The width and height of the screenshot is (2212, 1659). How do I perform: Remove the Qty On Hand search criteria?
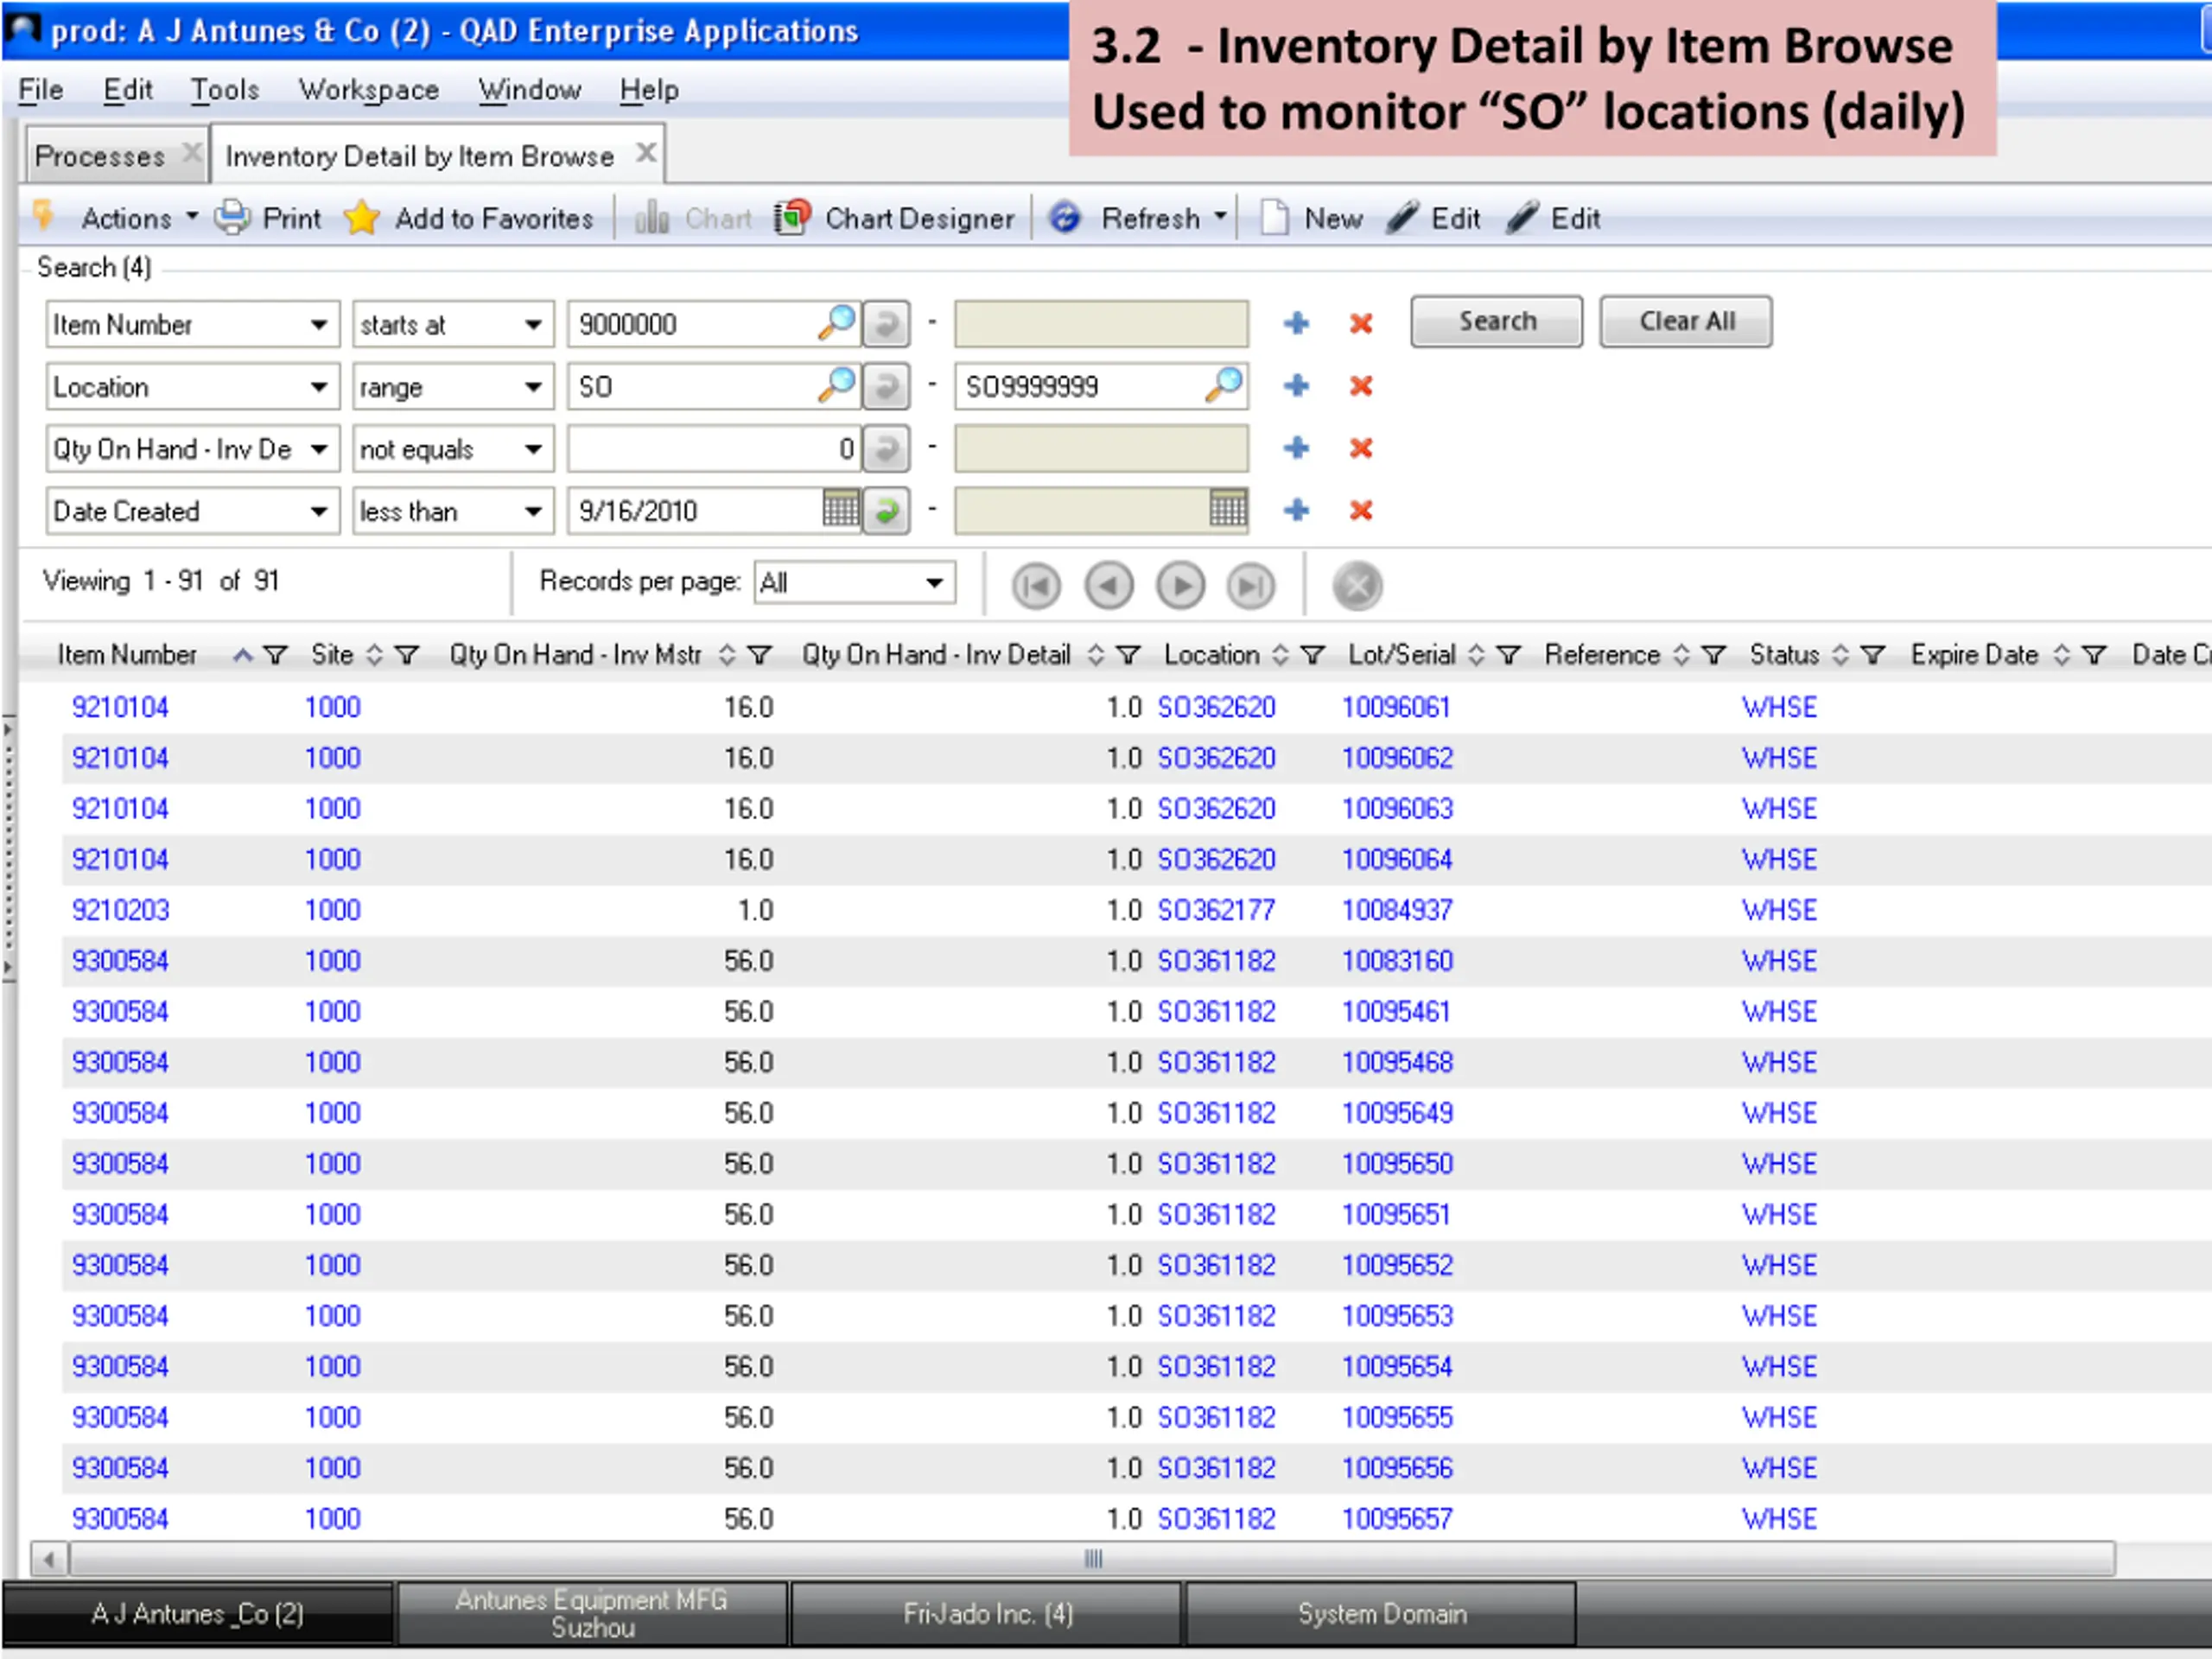(1360, 448)
